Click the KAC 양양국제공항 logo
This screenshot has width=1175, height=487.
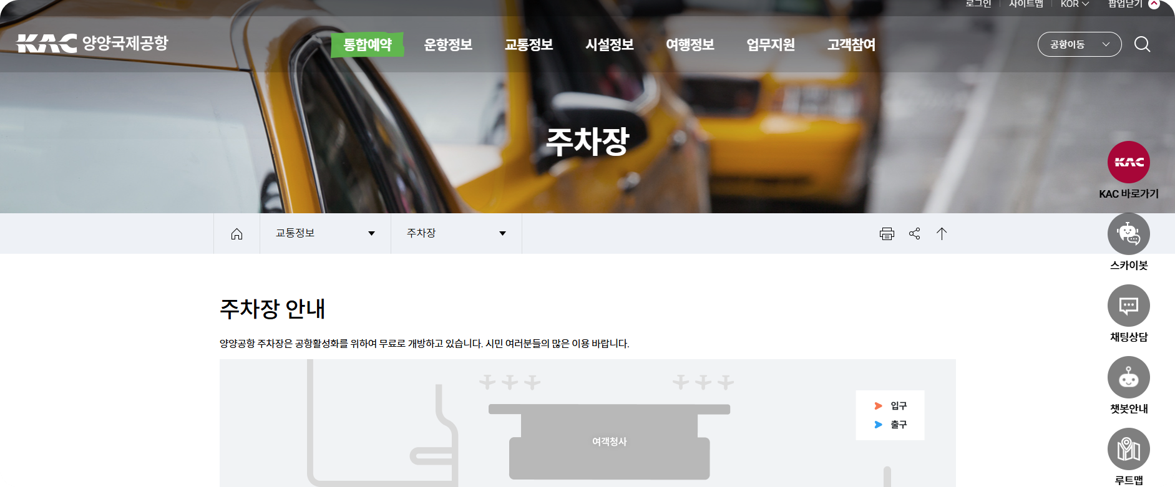[x=92, y=43]
